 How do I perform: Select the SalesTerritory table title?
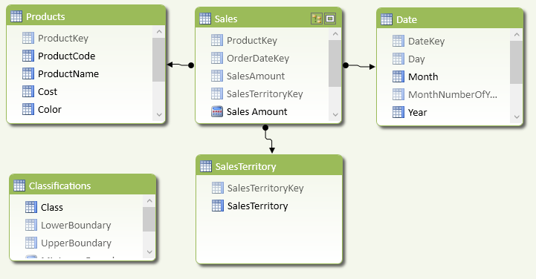point(246,166)
